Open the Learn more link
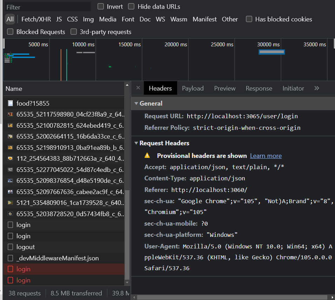 click(x=266, y=155)
